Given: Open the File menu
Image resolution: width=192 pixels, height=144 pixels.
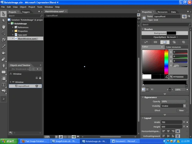Looking at the screenshot, I should pos(3,7).
